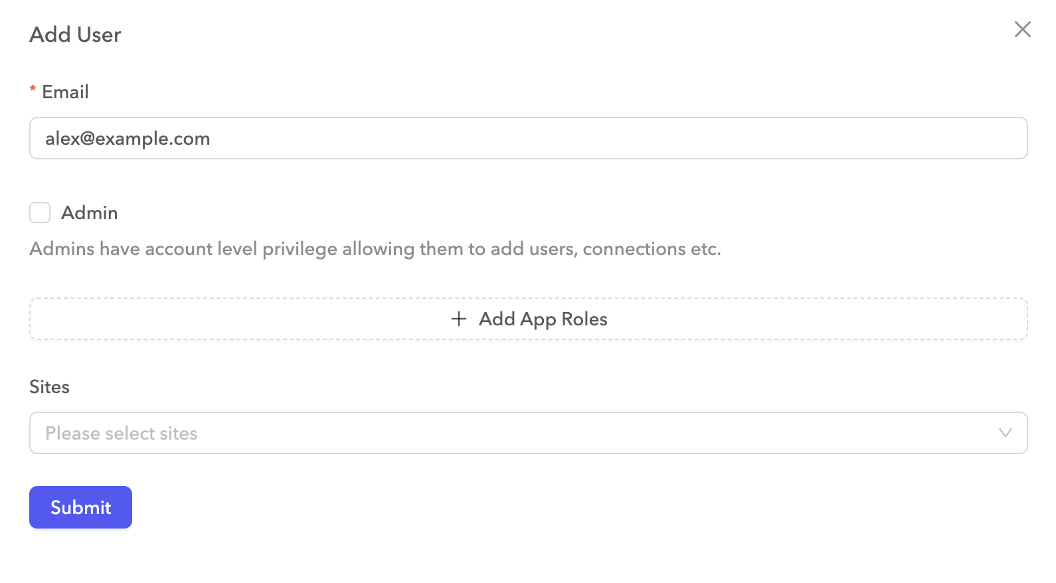The image size is (1056, 583).
Task: Click the Admins privilege description text
Action: pos(375,248)
